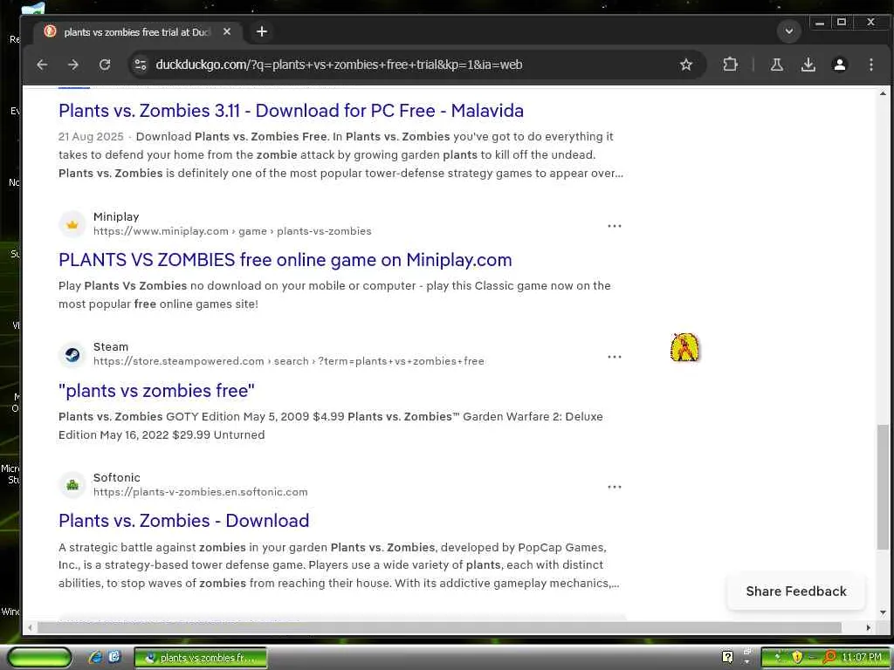Click the browser forward arrow
894x670 pixels.
pyautogui.click(x=73, y=65)
